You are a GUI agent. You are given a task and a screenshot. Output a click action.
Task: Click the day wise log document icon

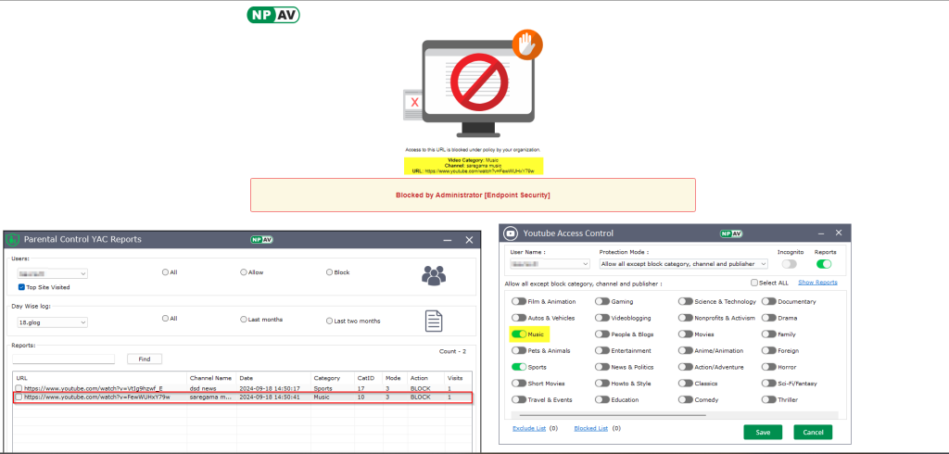click(433, 321)
